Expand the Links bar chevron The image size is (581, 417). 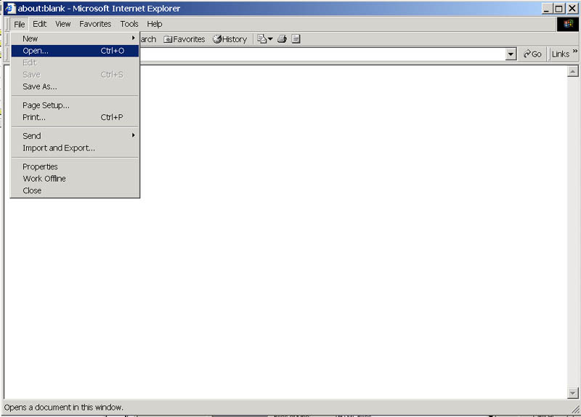pyautogui.click(x=574, y=51)
